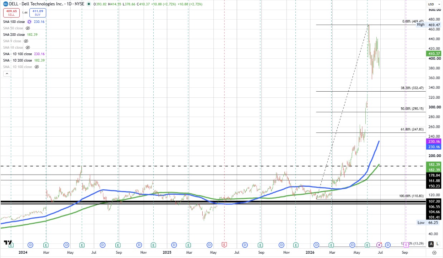Click the High 469.47 price label
The image size is (443, 258).
[429, 25]
